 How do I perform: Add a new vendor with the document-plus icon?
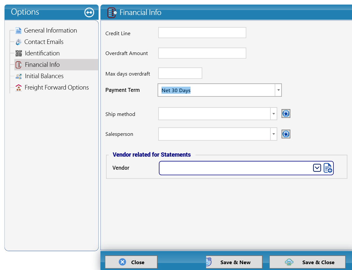[x=328, y=168]
